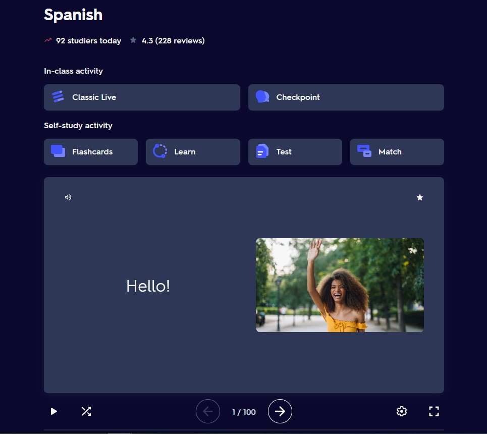
Task: Launch the Match game
Action: 397,151
